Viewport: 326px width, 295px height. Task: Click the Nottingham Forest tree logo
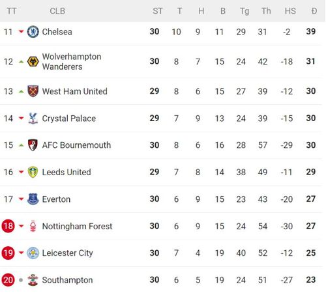pyautogui.click(x=33, y=226)
